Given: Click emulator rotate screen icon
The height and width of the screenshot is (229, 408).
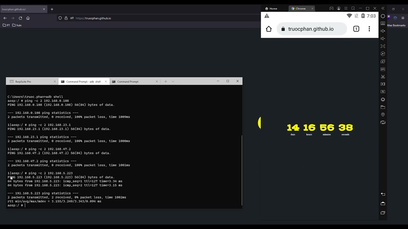Looking at the screenshot, I should coord(383,122).
